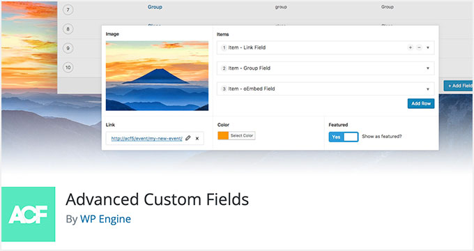Remove the Item - Link Field row

419,47
